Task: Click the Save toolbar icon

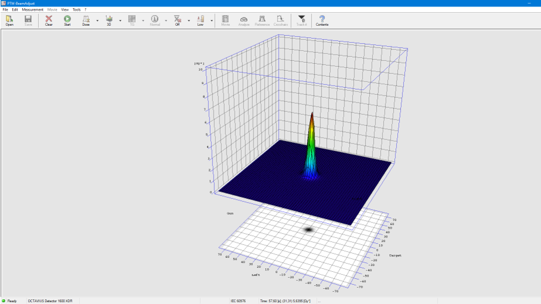Action: (x=28, y=21)
